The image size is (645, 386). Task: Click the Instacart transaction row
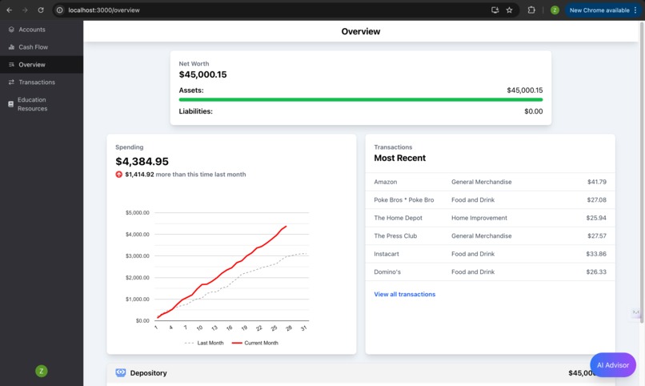pos(490,254)
